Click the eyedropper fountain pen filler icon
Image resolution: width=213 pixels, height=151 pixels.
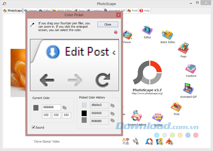click(x=32, y=25)
